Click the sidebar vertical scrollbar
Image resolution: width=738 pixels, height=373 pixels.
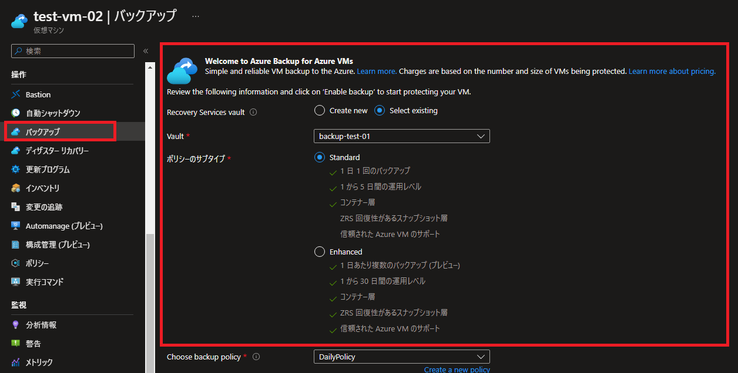point(150,303)
